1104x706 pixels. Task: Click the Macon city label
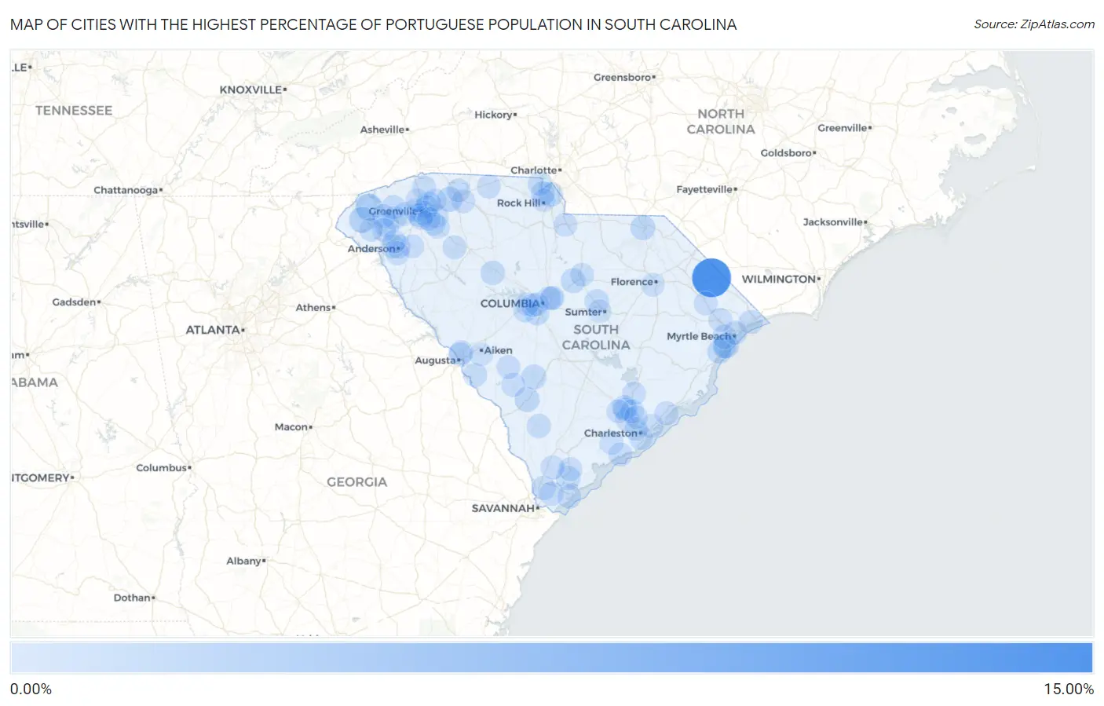(293, 427)
